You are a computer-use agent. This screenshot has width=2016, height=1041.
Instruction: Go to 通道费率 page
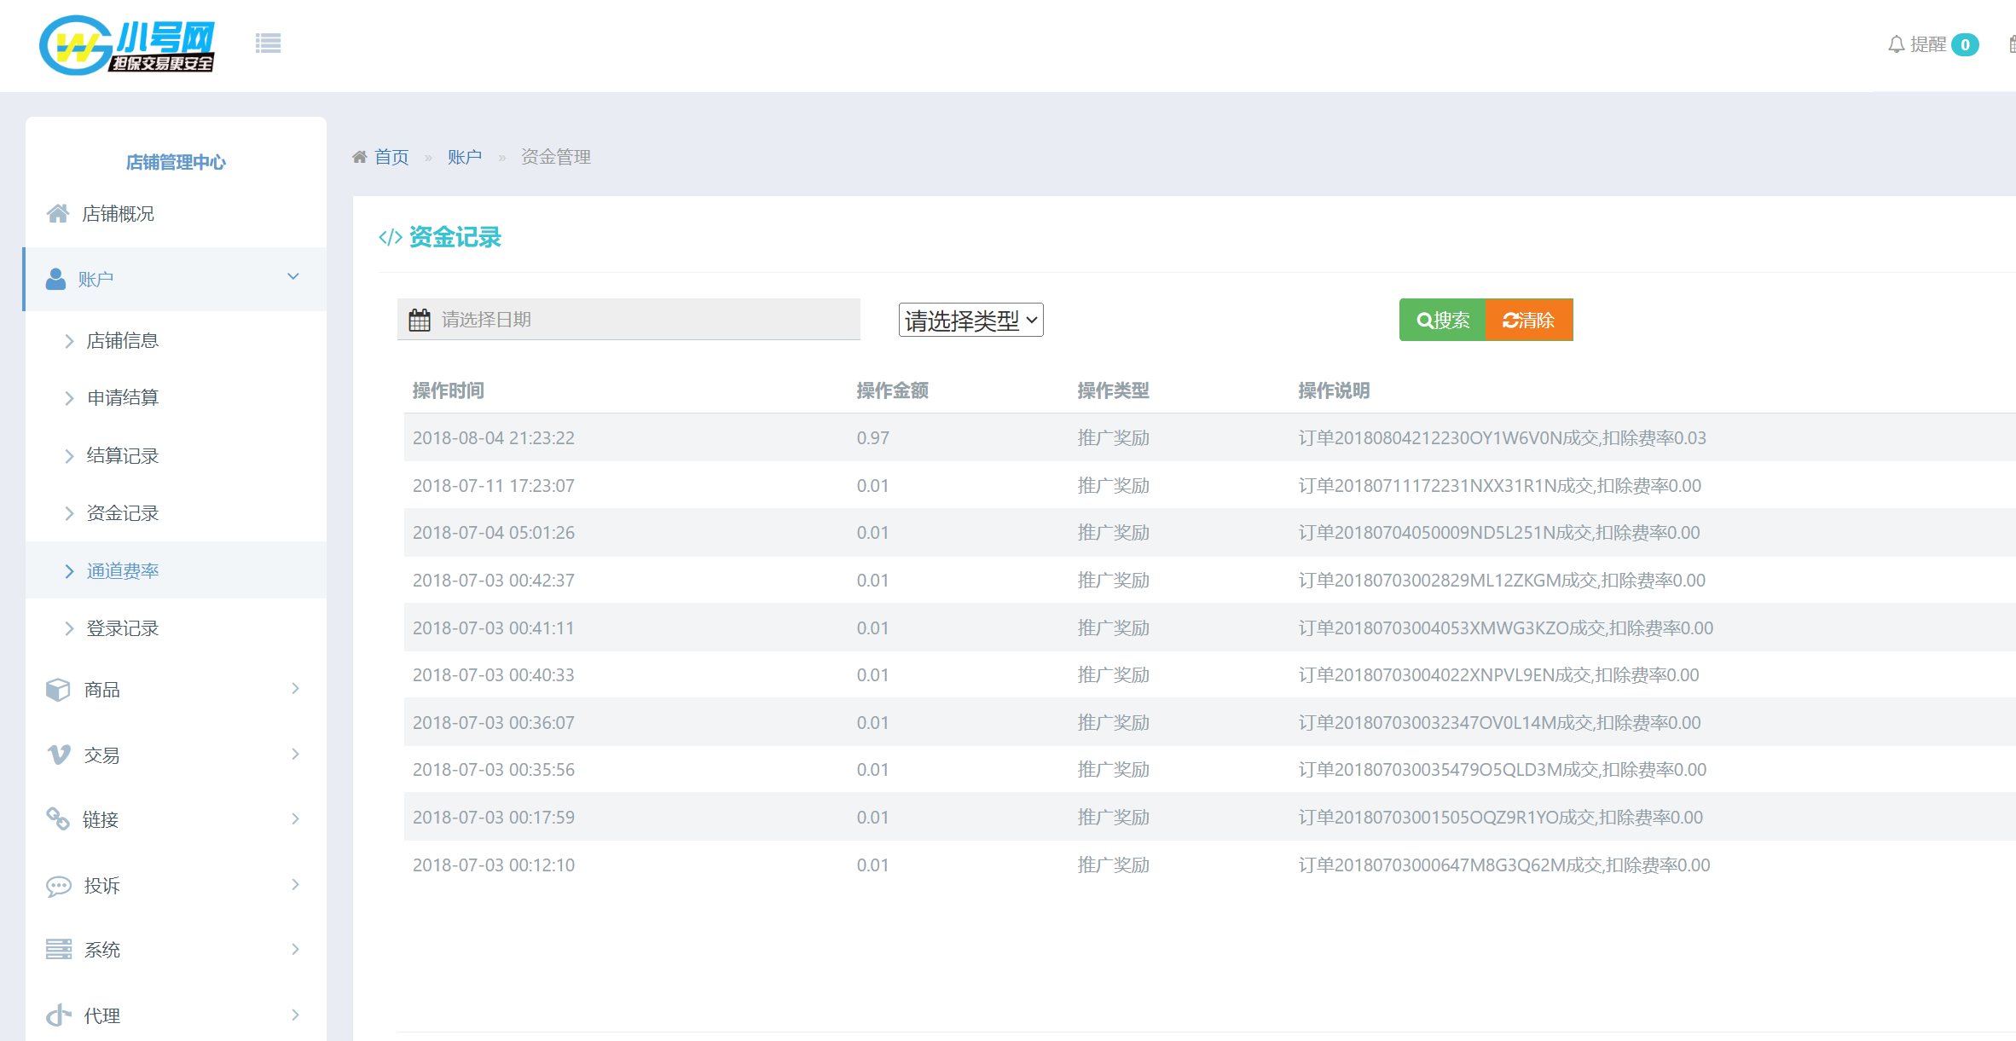[x=123, y=570]
